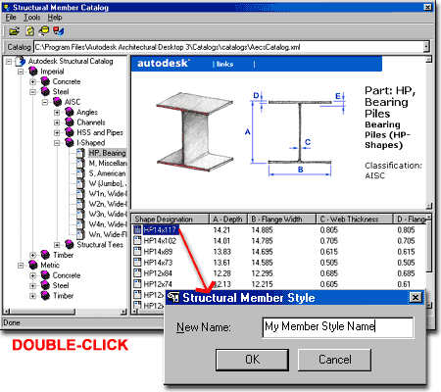The image size is (441, 392).
Task: Select Steel under the Metric node
Action: click(61, 285)
